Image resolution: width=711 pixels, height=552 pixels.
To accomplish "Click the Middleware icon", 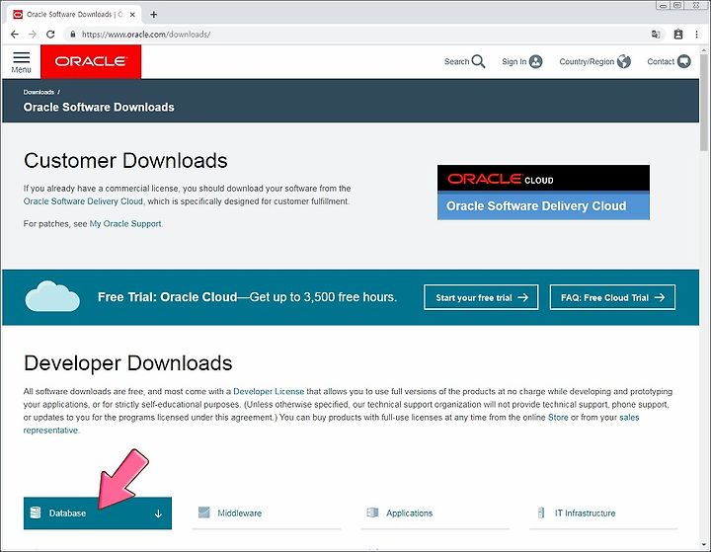I will click(204, 513).
